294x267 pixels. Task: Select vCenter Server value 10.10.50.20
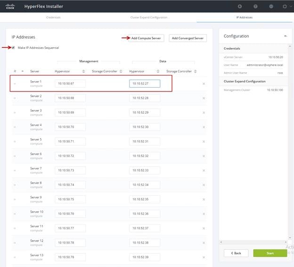(x=276, y=57)
